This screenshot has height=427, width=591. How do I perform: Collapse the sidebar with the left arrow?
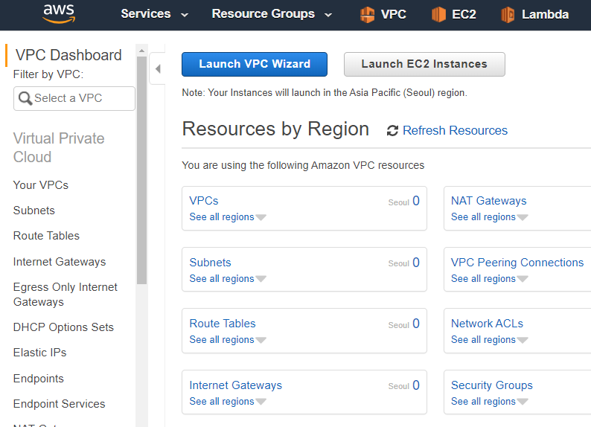coord(158,68)
